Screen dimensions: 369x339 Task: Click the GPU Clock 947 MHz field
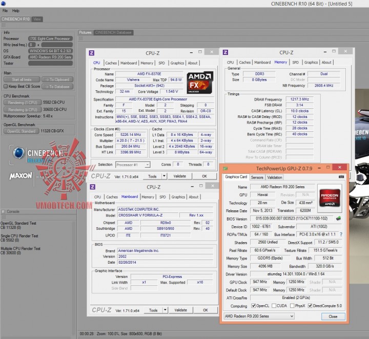(x=260, y=282)
